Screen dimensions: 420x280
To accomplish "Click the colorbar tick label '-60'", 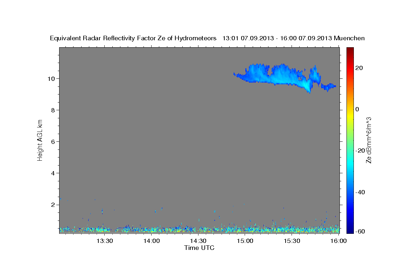I will pos(360,231).
